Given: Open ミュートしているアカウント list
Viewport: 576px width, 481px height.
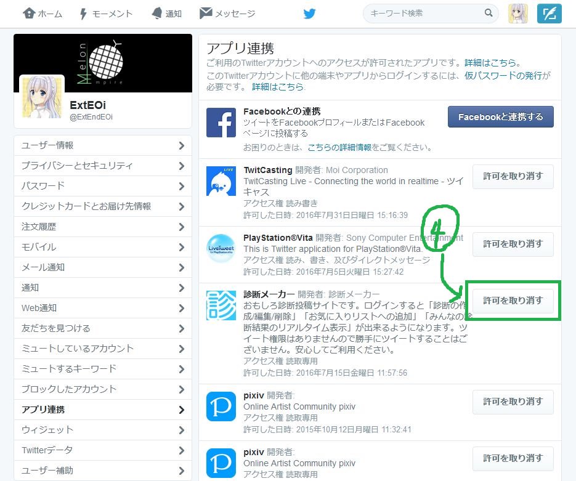Looking at the screenshot, I should [103, 349].
